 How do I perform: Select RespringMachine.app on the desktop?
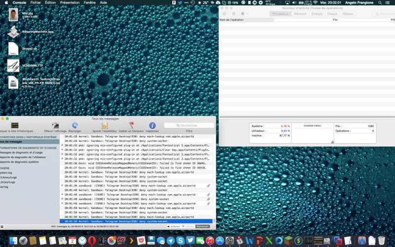[13, 32]
